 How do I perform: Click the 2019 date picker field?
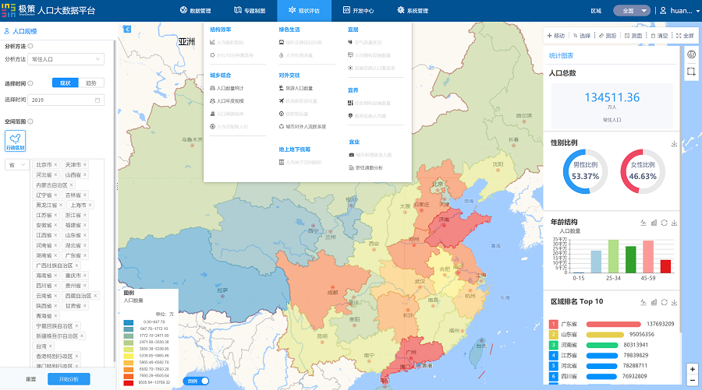click(x=66, y=100)
